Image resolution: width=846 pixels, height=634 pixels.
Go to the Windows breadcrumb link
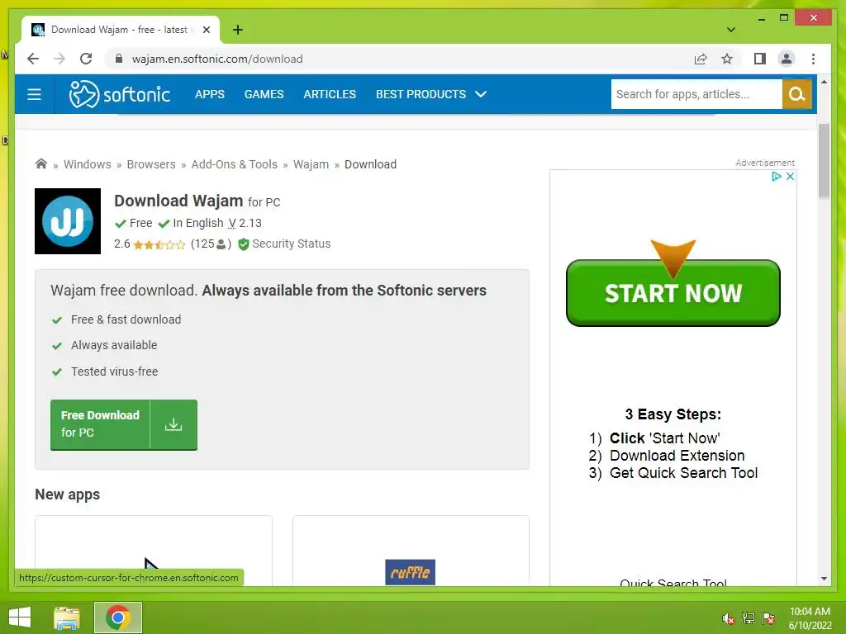point(87,164)
